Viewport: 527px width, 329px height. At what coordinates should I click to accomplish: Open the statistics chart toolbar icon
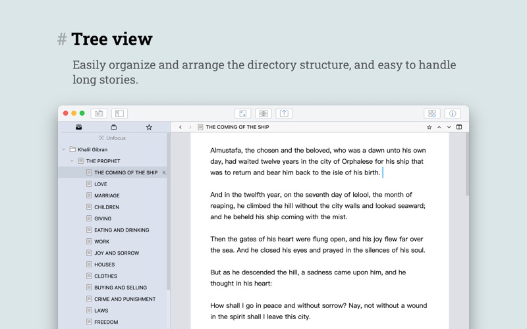99,113
